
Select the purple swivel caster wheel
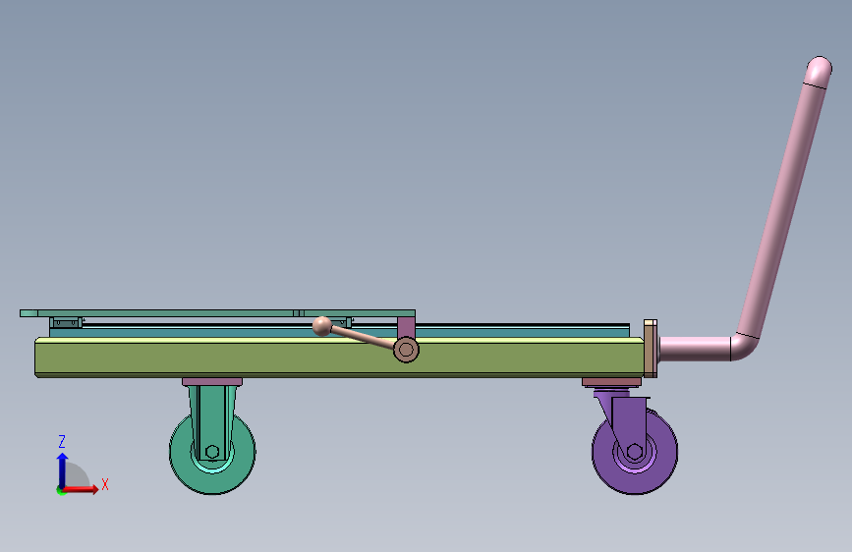(x=635, y=452)
